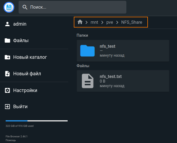Click the File Browser logo icon
Viewport: 177px width, 143px height.
(9, 7)
